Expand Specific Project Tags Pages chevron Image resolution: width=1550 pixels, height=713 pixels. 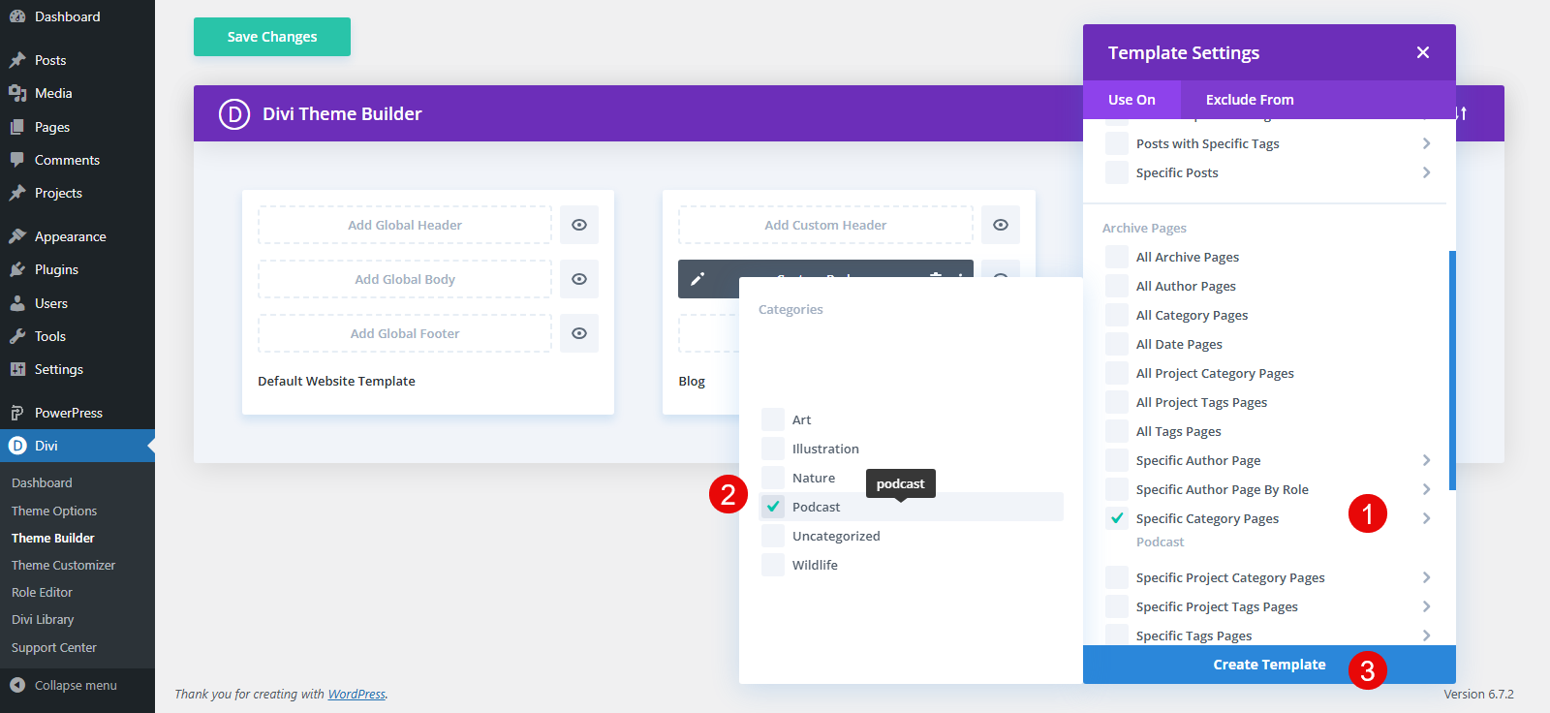coord(1426,606)
